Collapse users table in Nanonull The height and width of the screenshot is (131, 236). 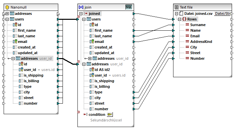tap(7, 19)
